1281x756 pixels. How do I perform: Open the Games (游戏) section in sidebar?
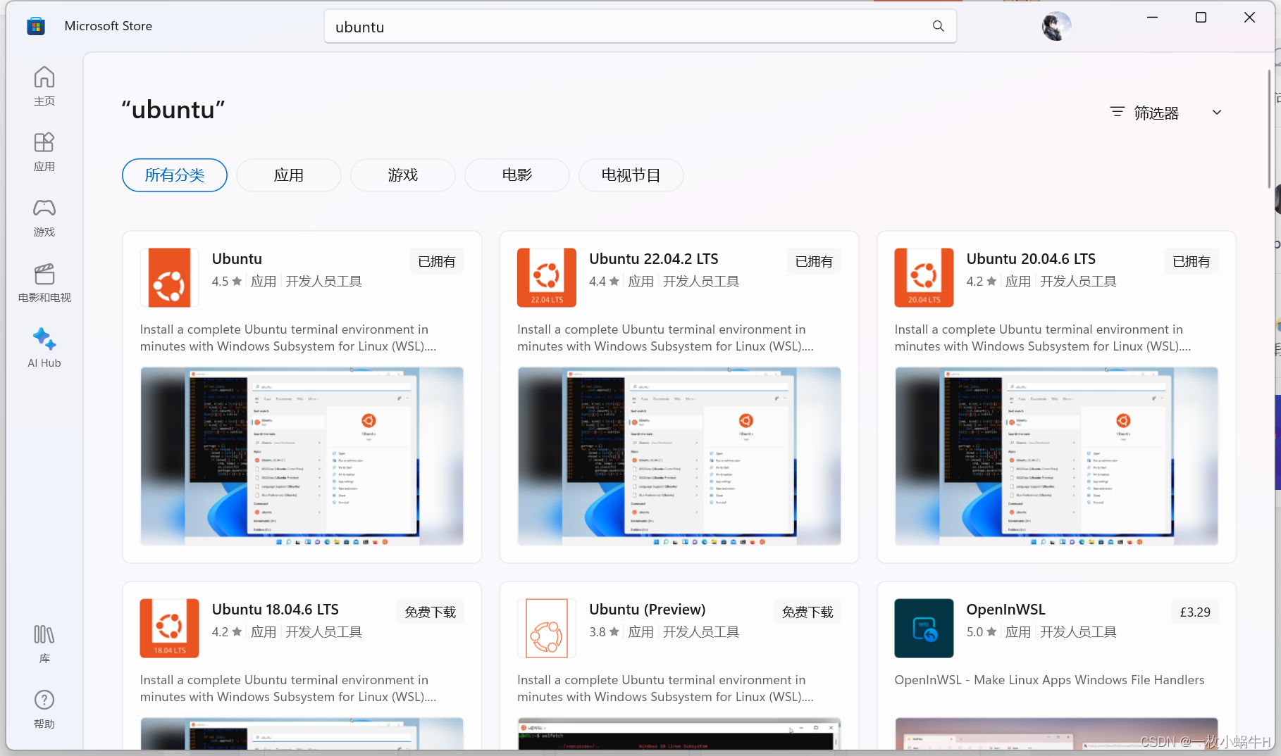pyautogui.click(x=44, y=217)
